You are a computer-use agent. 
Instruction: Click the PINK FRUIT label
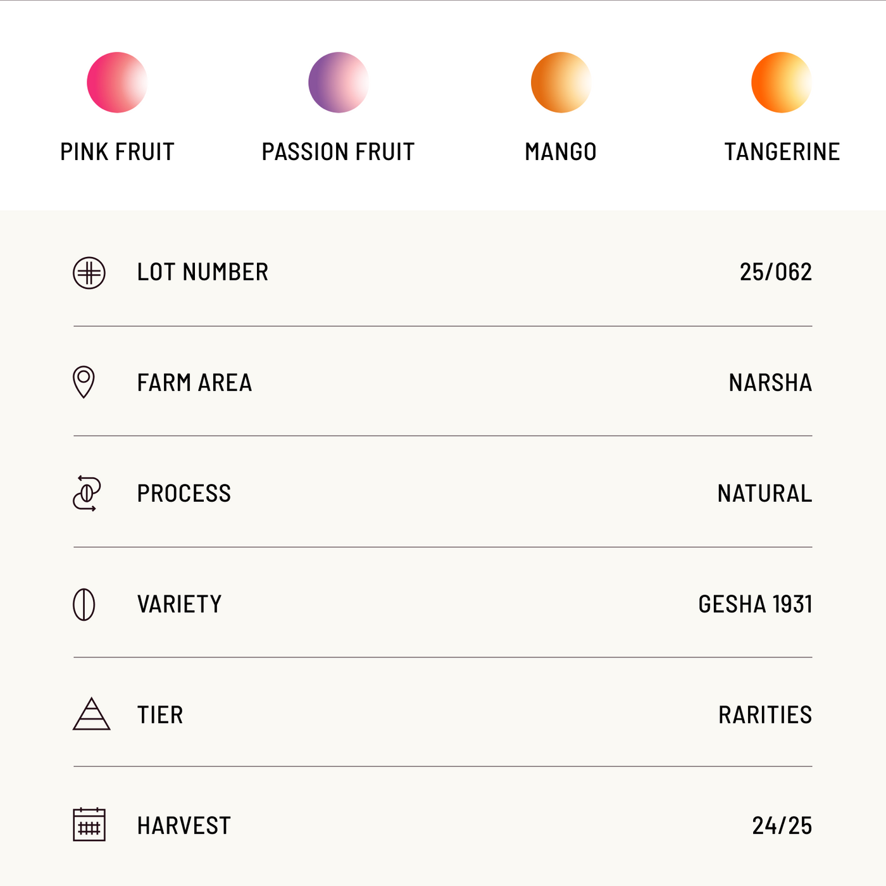point(117,152)
